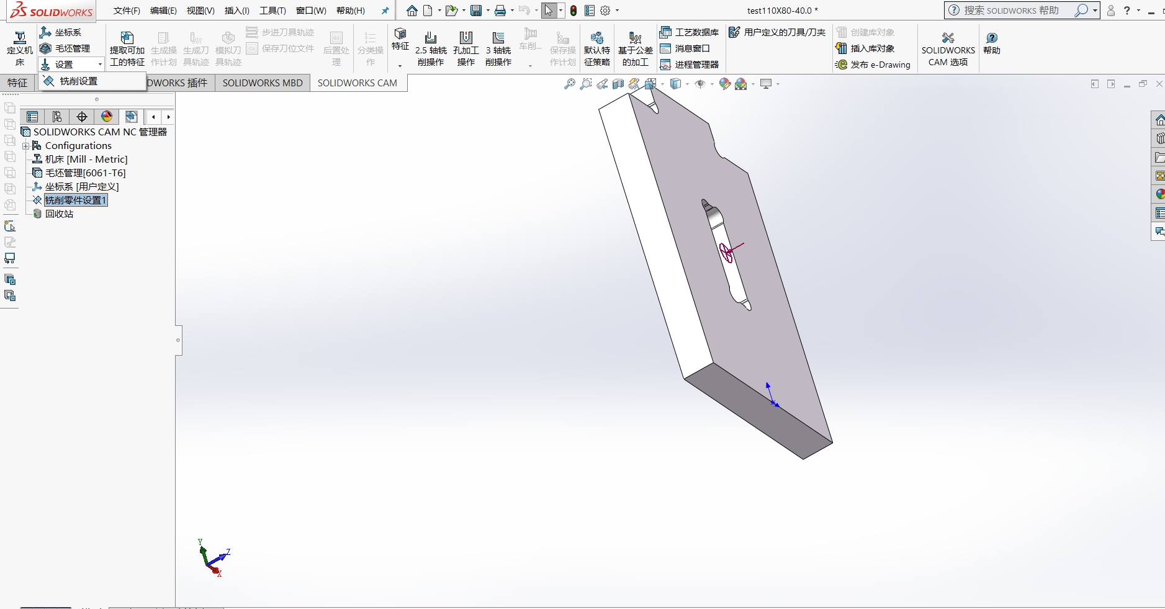This screenshot has height=609, width=1165.
Task: Switch to FeatureManager design tree tab icon
Action: click(x=32, y=117)
